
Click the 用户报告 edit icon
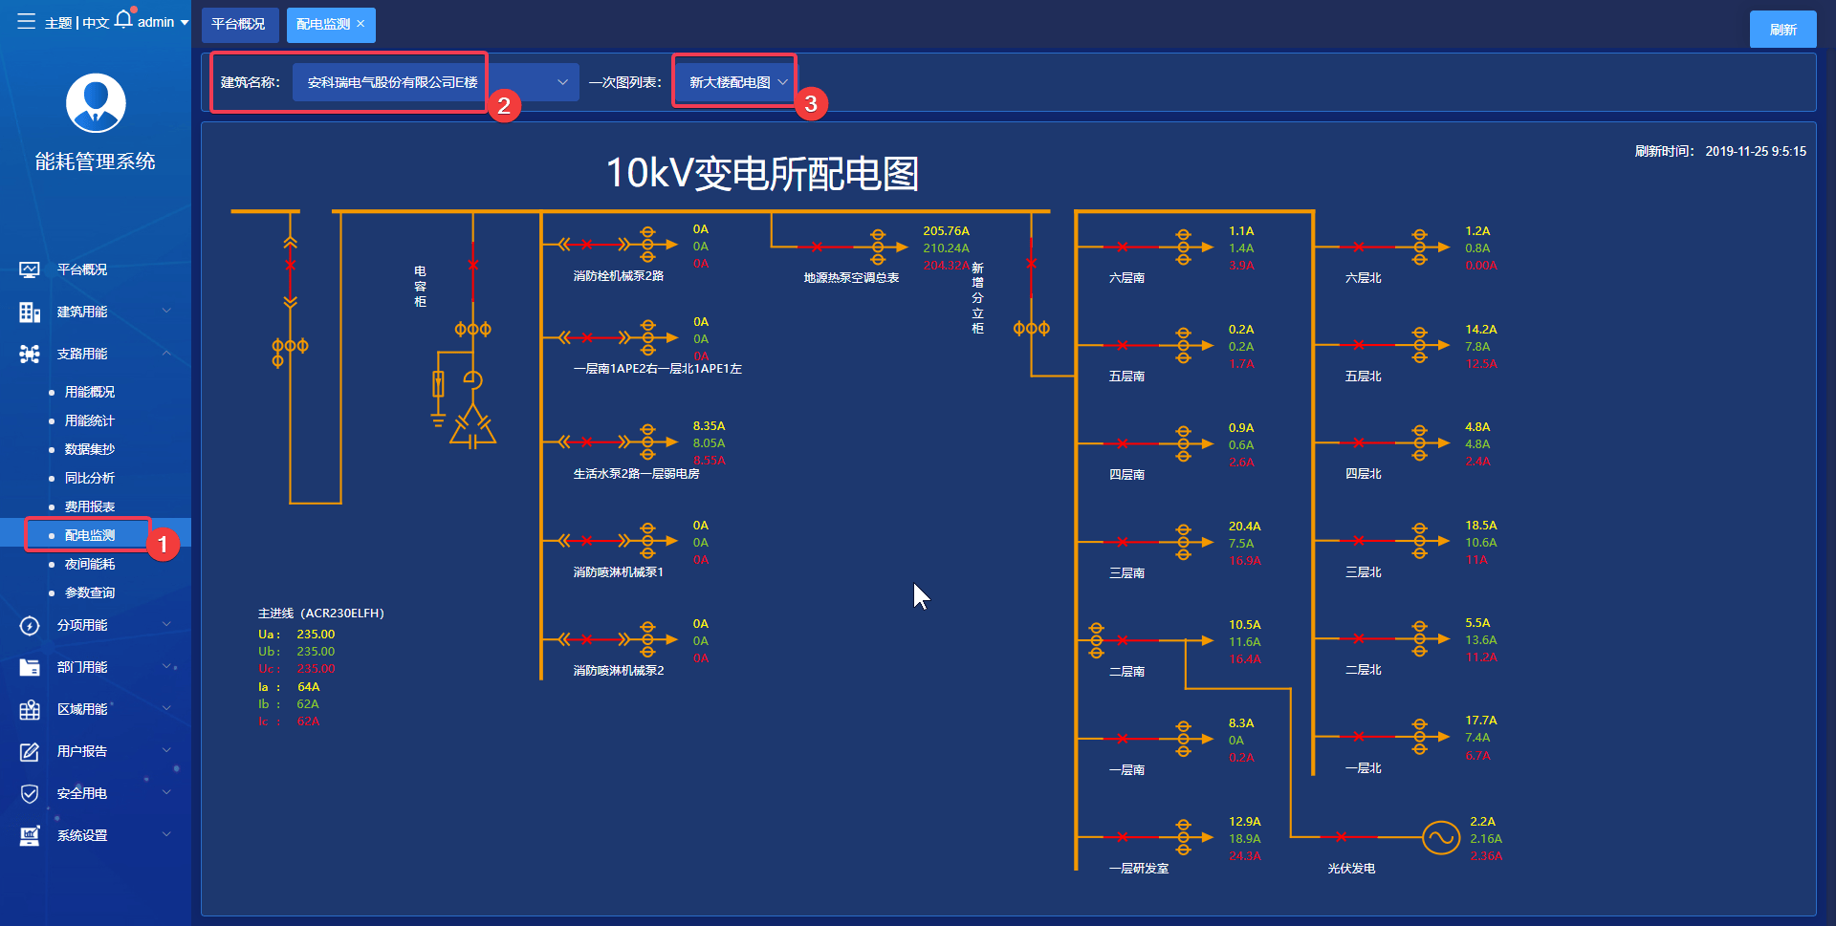coord(30,751)
